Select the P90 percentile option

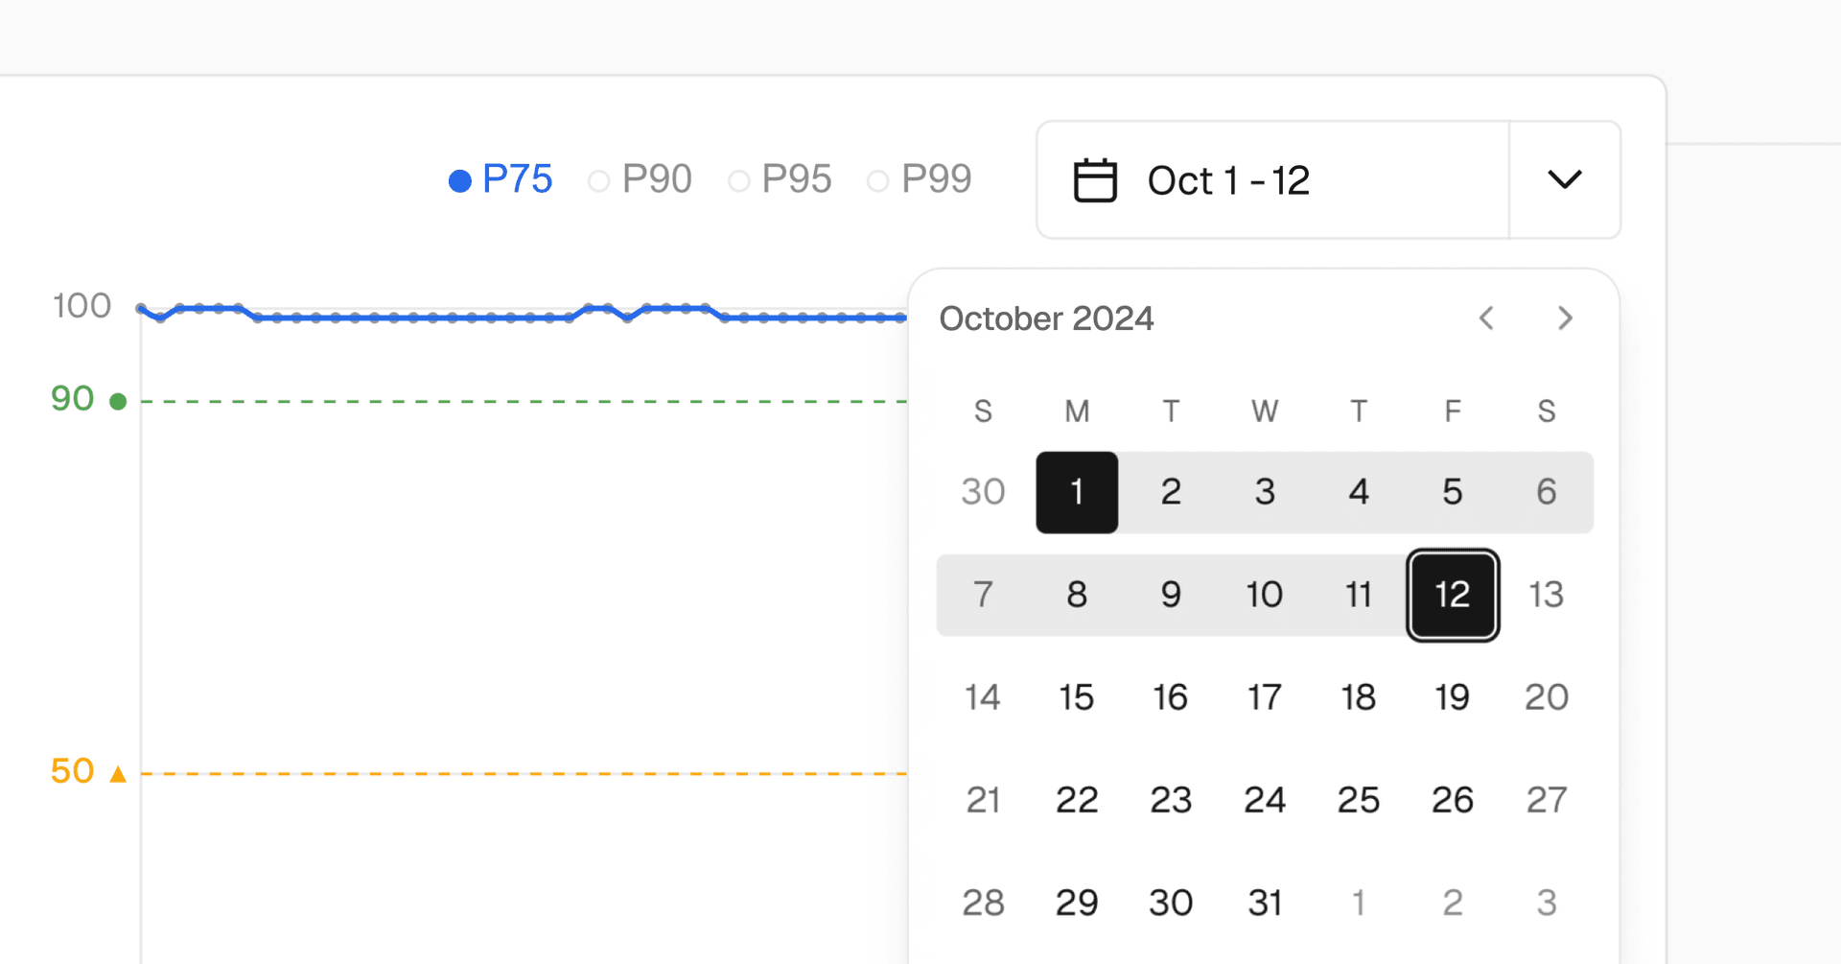(640, 179)
